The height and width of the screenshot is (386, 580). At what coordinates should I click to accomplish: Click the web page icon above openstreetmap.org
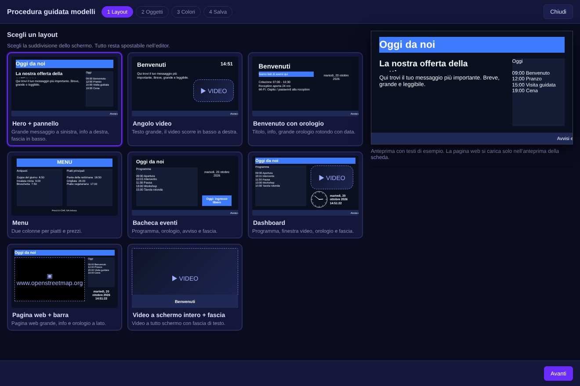[50, 276]
